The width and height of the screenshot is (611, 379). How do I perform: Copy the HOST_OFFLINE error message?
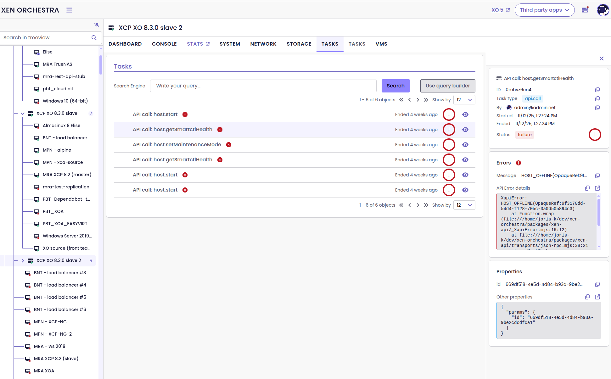point(597,176)
